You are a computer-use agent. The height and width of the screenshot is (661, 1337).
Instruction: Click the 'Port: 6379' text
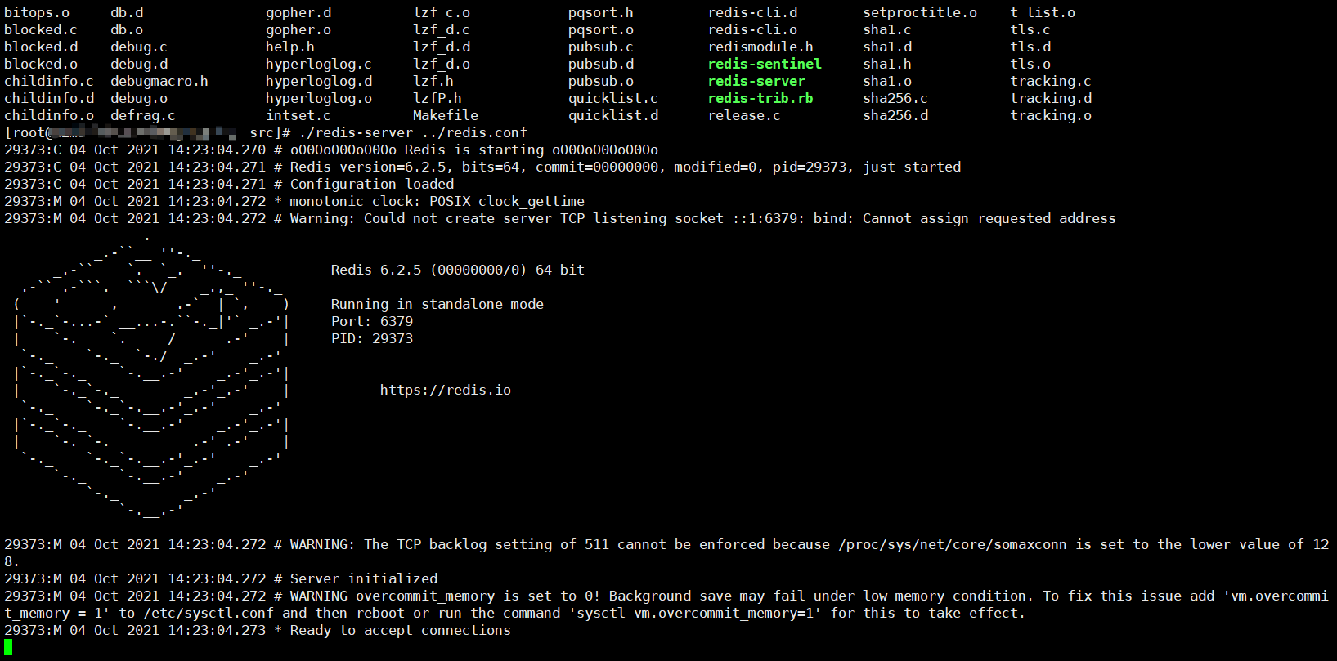[x=372, y=321]
